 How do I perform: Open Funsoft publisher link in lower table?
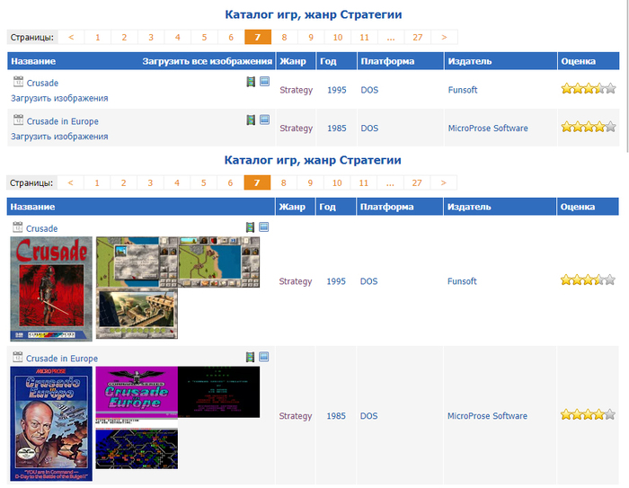(x=462, y=281)
